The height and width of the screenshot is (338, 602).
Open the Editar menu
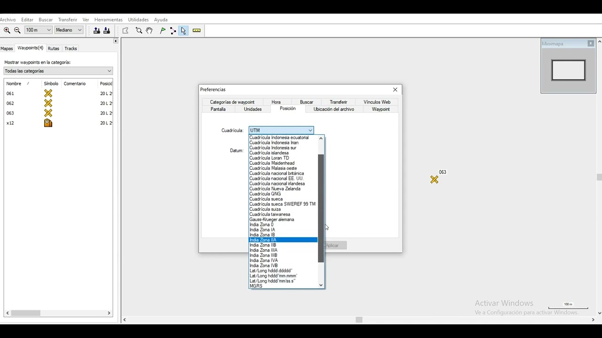27,20
